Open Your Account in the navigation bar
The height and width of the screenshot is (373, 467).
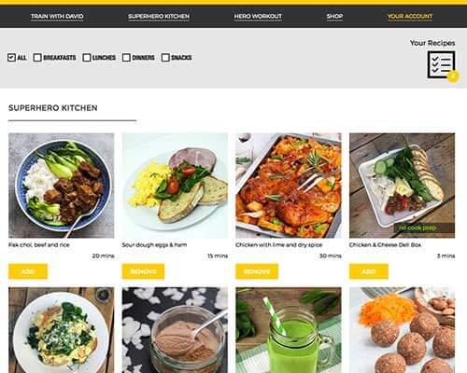click(x=410, y=17)
